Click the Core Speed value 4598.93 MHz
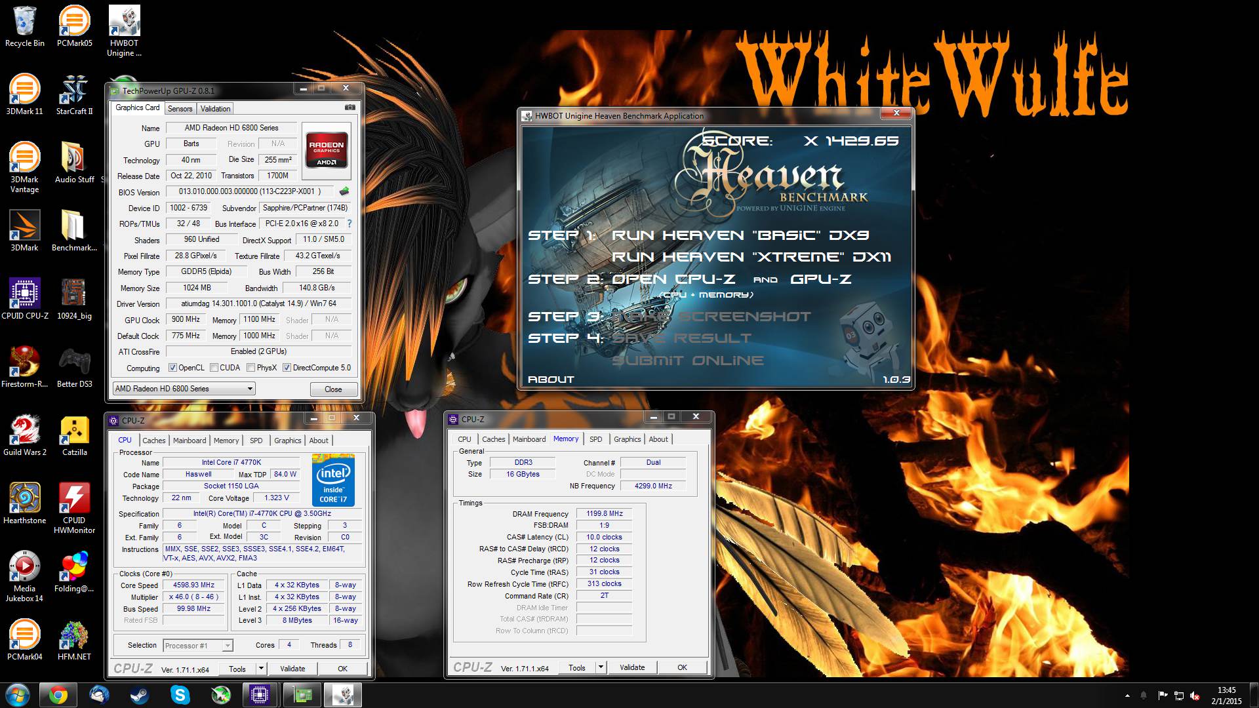Viewport: 1259px width, 708px height. pos(193,585)
